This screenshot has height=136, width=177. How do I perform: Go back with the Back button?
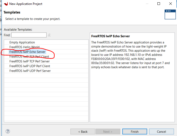(82, 132)
